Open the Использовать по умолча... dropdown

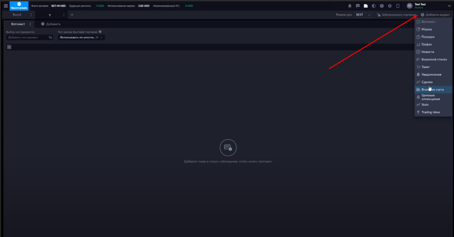coord(81,37)
